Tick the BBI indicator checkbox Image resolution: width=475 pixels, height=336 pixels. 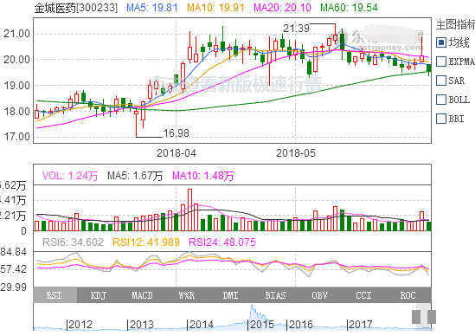point(441,119)
